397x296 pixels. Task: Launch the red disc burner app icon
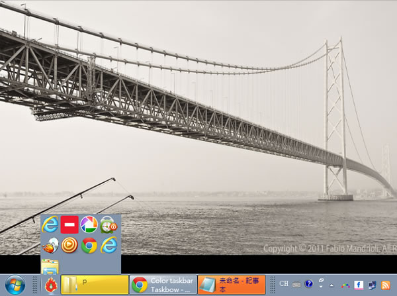(50, 245)
